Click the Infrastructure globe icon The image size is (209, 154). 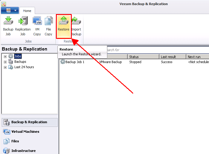pyautogui.click(x=6, y=151)
